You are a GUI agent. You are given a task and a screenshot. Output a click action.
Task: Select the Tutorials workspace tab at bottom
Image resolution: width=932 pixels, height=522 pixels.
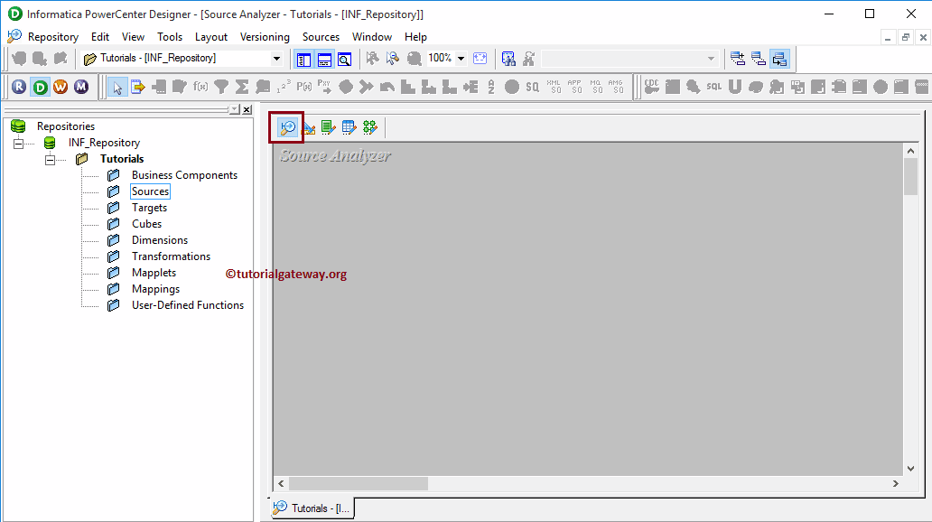(312, 508)
